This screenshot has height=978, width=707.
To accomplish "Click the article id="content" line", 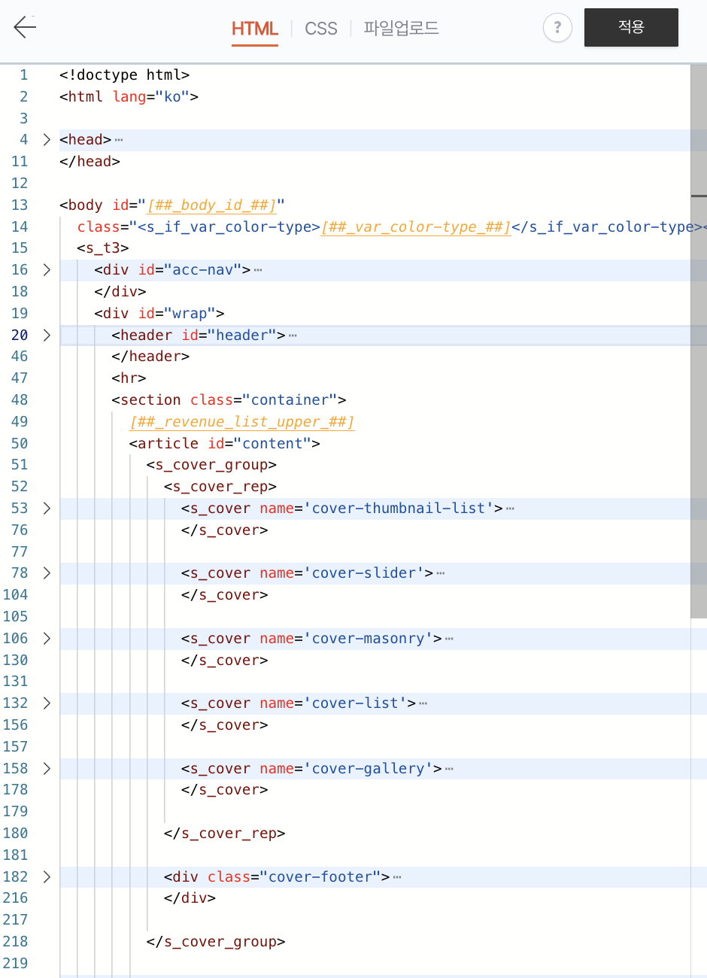I will click(x=225, y=444).
